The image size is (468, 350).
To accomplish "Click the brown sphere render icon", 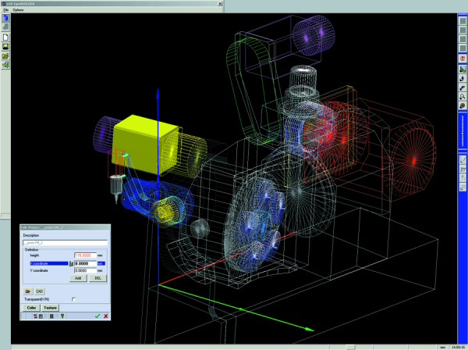I will (463, 105).
